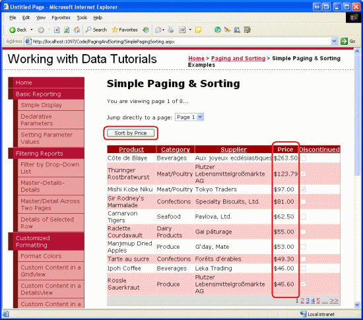Viewport: 363px width, 320px height.
Task: Open the Page 1 jump dropdown
Action: [189, 117]
